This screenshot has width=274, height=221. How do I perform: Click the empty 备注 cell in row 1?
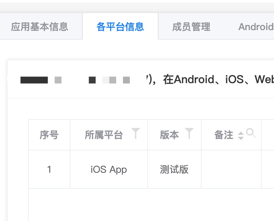coord(231,169)
